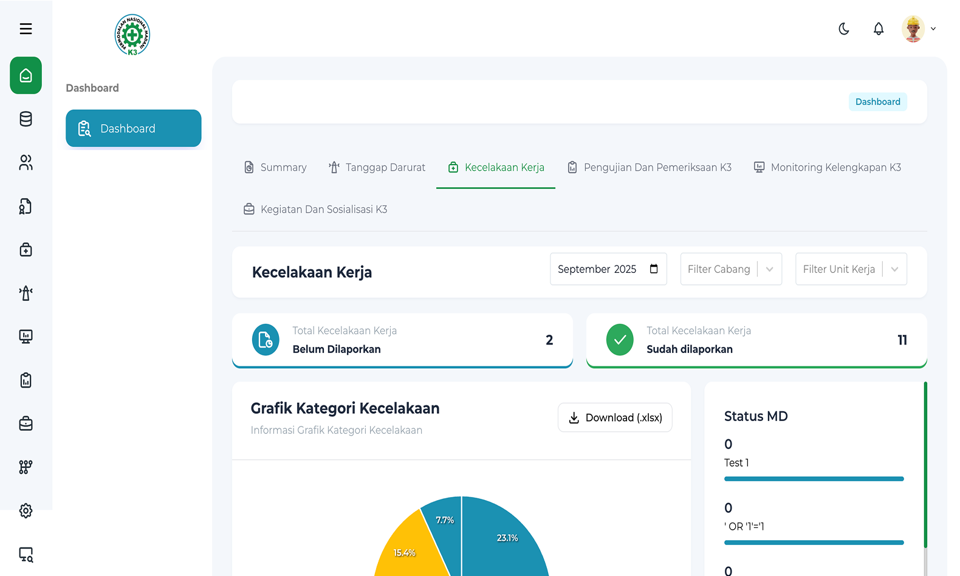Switch to the Tanggap Darurat tab
The width and height of the screenshot is (960, 576).
pyautogui.click(x=377, y=168)
